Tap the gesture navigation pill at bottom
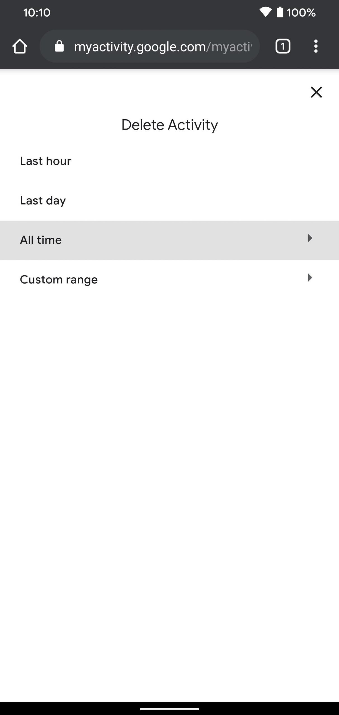Screen dimensions: 339x715 tap(169, 709)
